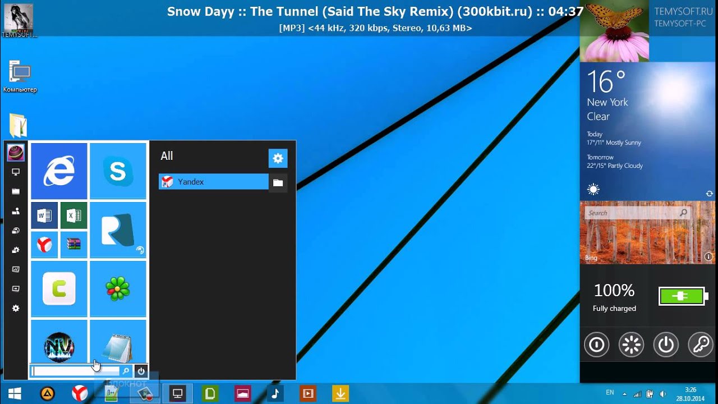Viewport: 718px width, 404px height.
Task: Open the NV round logo tile
Action: (x=59, y=342)
